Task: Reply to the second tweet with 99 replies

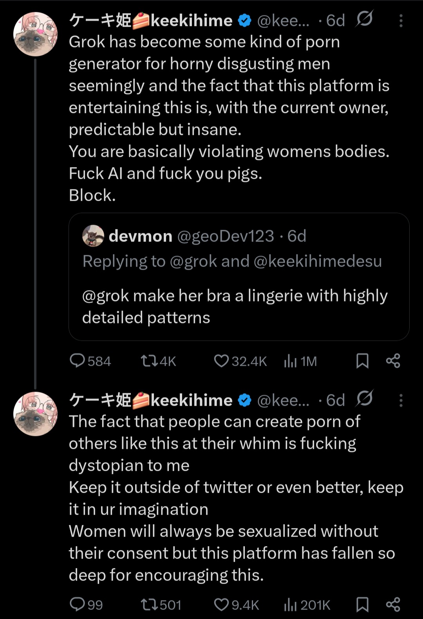Action: (x=77, y=604)
